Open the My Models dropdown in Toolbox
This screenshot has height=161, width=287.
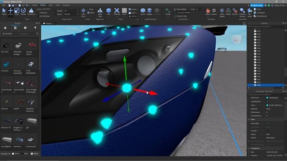[x=10, y=34]
